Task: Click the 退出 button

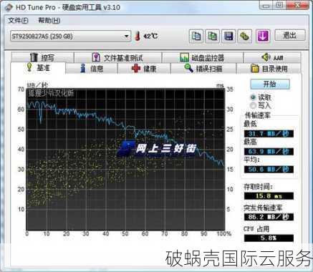Action: pos(290,36)
